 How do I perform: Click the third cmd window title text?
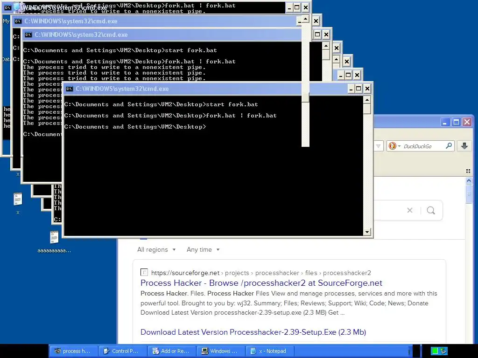coord(81,34)
